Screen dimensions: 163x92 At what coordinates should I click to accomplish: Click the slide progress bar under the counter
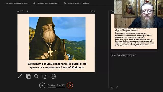point(56,88)
